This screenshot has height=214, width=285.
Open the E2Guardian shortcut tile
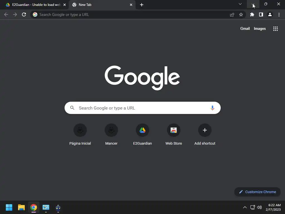point(142,134)
